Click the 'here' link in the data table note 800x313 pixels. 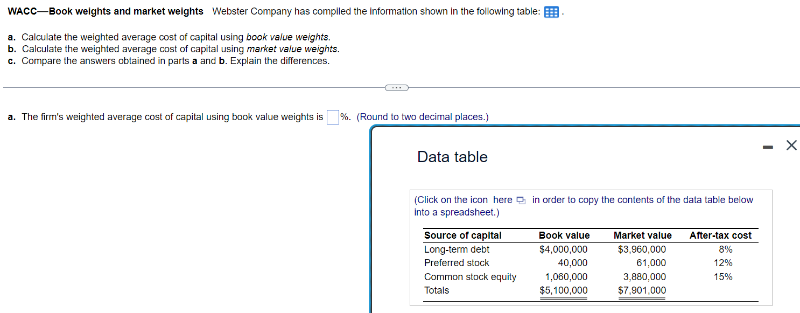pos(503,200)
